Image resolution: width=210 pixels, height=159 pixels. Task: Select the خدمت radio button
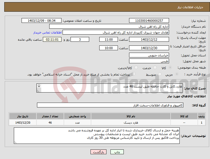(155, 68)
